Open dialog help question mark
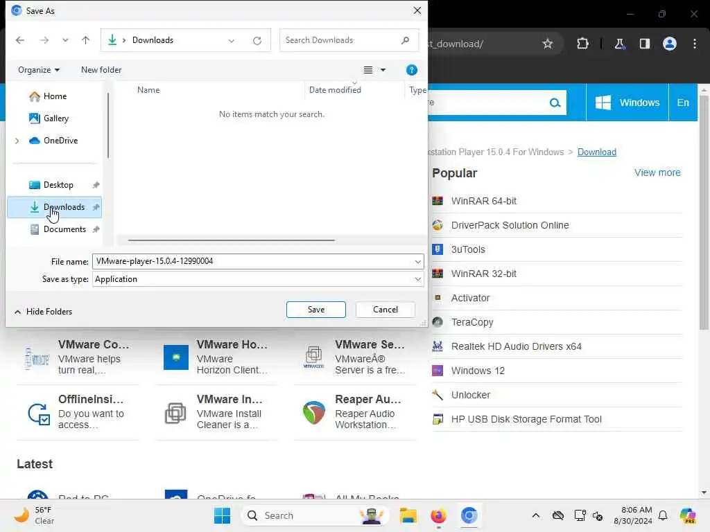Viewport: 710px width, 532px height. pos(412,70)
